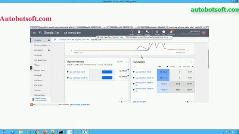
Task: Click ADD FILTER
Action: pos(96,40)
